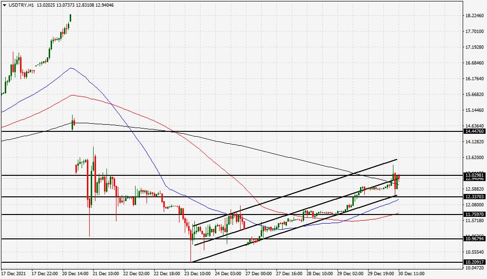
Task: Click the 15.14460 price scale value
Action: point(475,110)
